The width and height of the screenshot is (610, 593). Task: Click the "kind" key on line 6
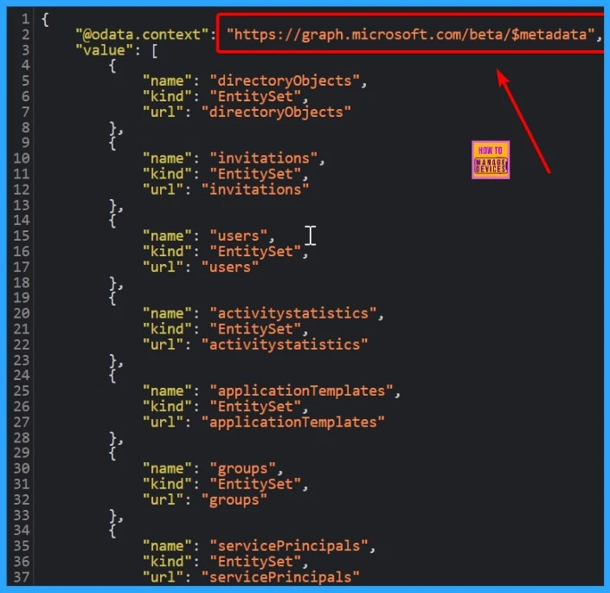point(167,96)
